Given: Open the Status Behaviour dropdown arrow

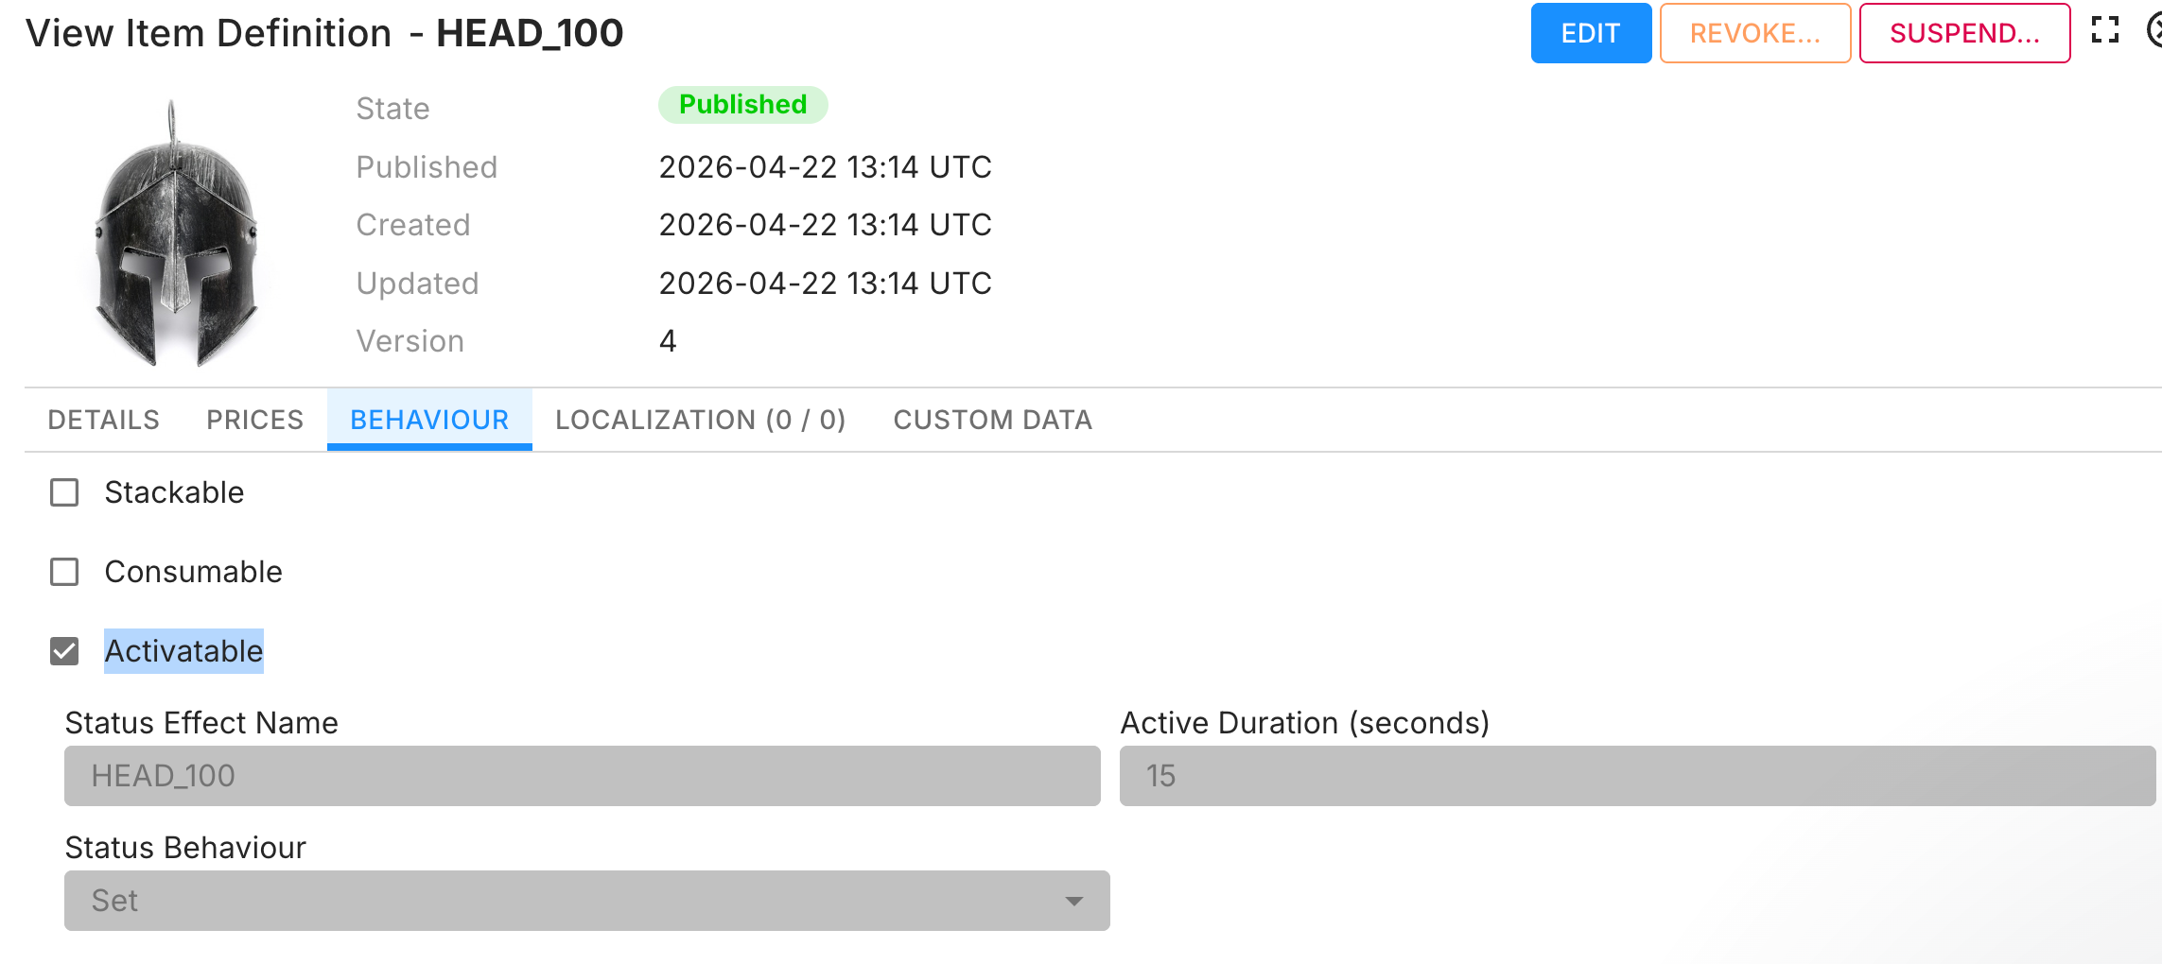Looking at the screenshot, I should pyautogui.click(x=1073, y=901).
